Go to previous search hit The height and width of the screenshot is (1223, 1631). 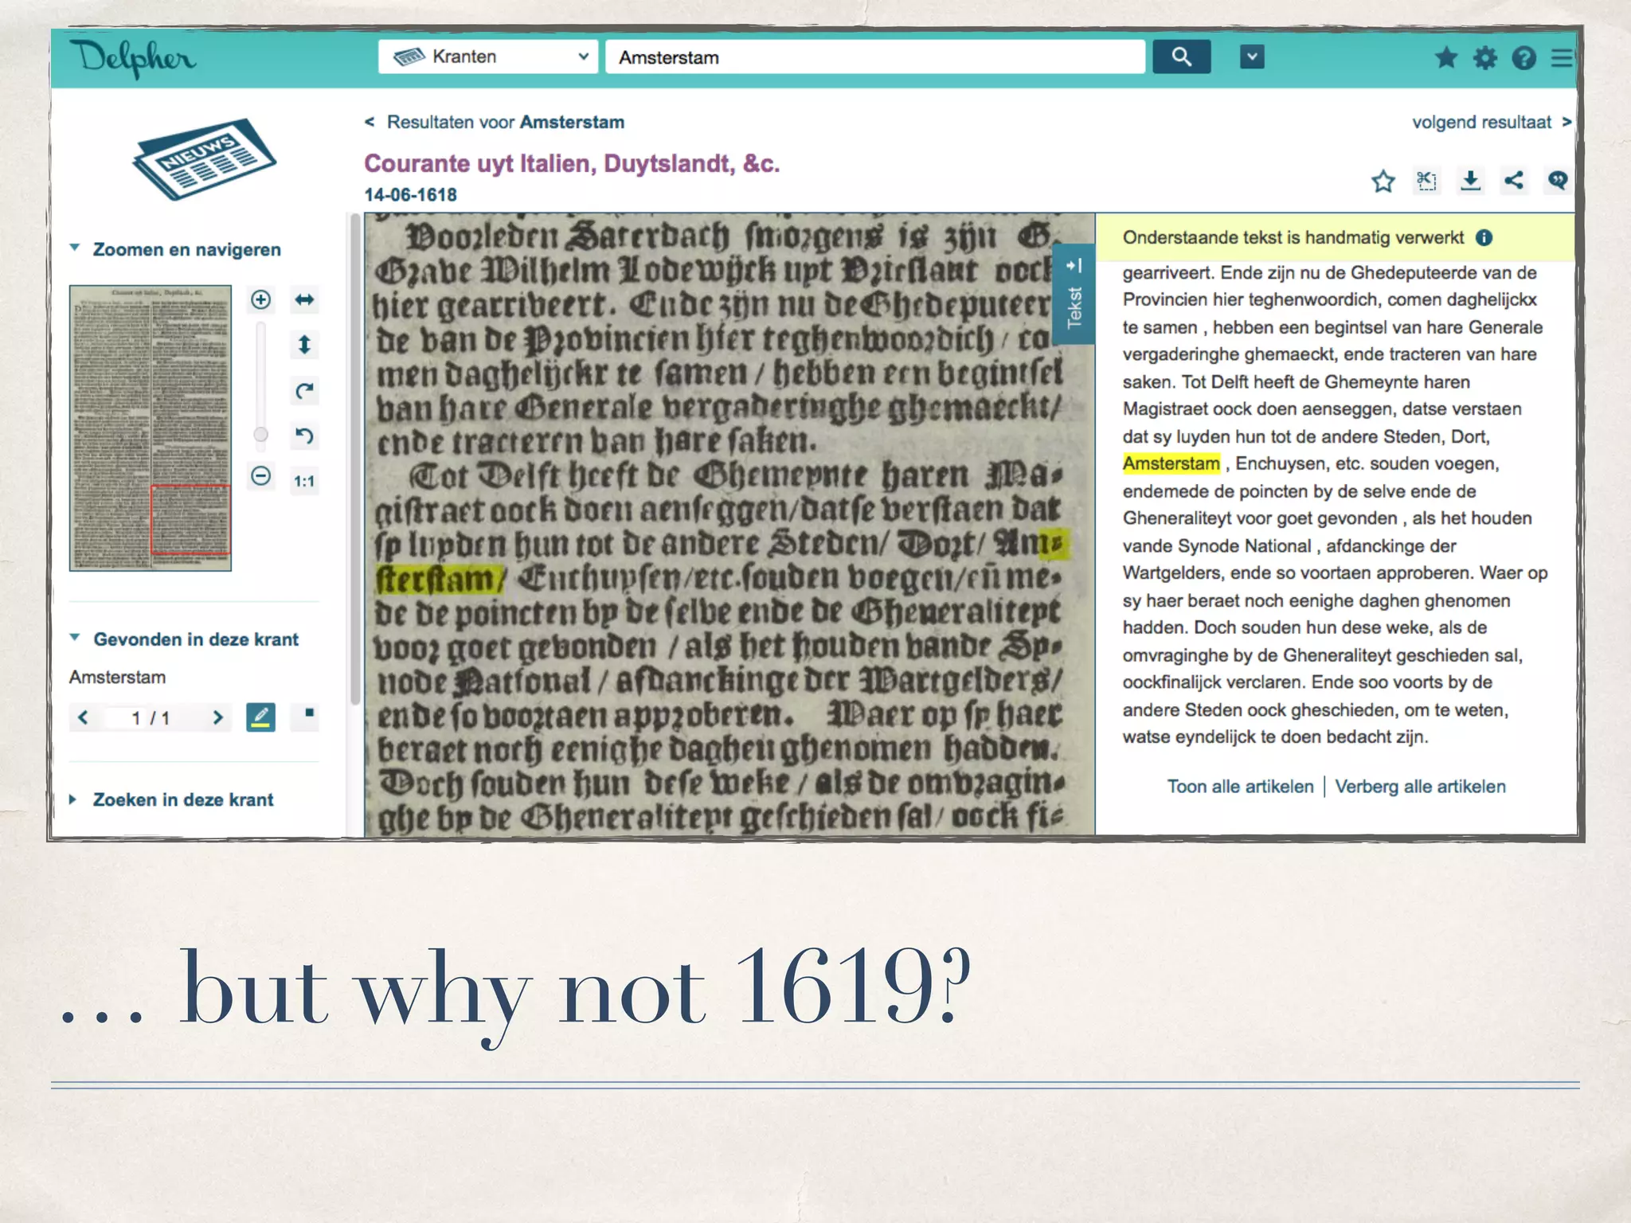[x=83, y=717]
